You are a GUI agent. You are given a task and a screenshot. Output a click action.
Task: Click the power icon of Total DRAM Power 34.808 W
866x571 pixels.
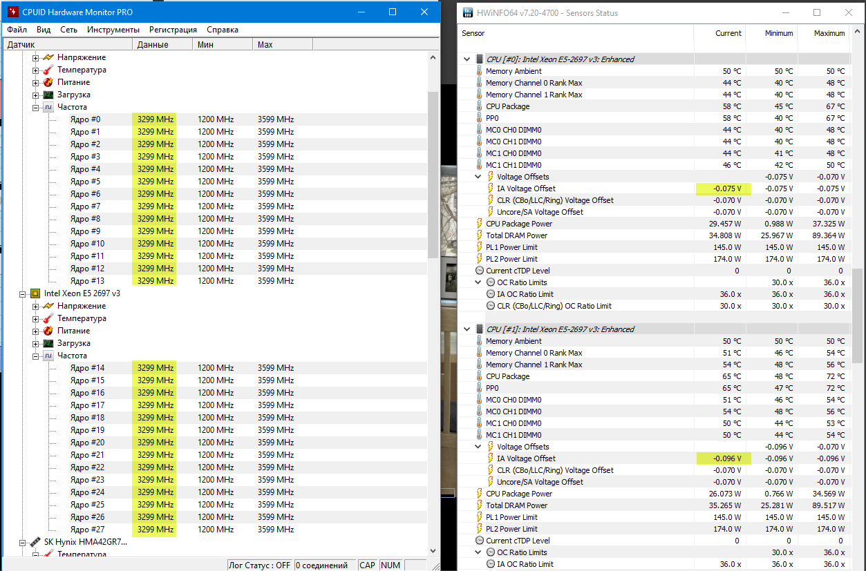pyautogui.click(x=480, y=235)
